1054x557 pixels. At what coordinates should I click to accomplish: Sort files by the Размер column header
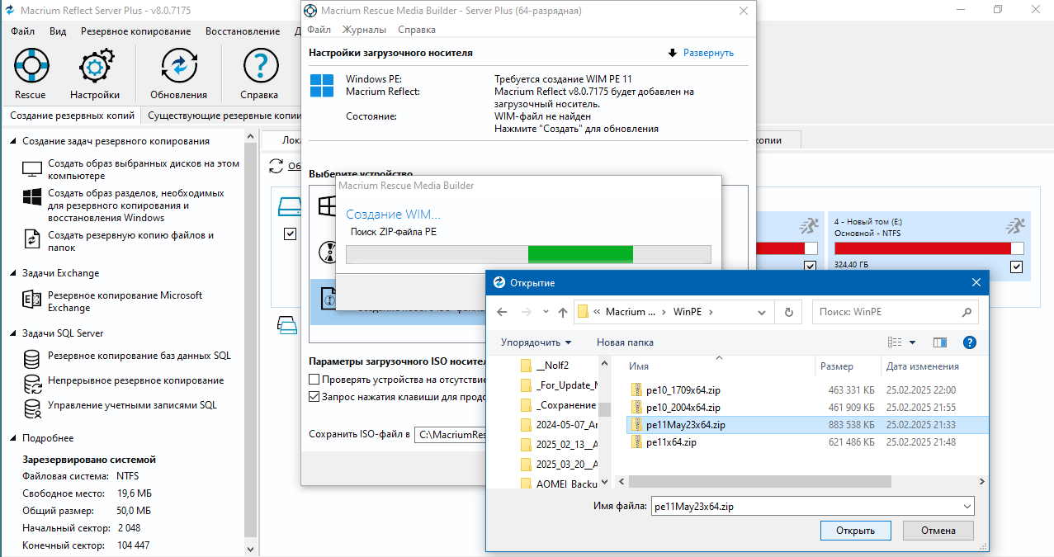click(x=837, y=366)
